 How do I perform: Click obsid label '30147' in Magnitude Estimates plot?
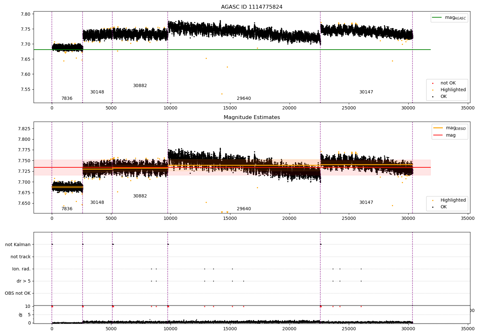pyautogui.click(x=366, y=203)
